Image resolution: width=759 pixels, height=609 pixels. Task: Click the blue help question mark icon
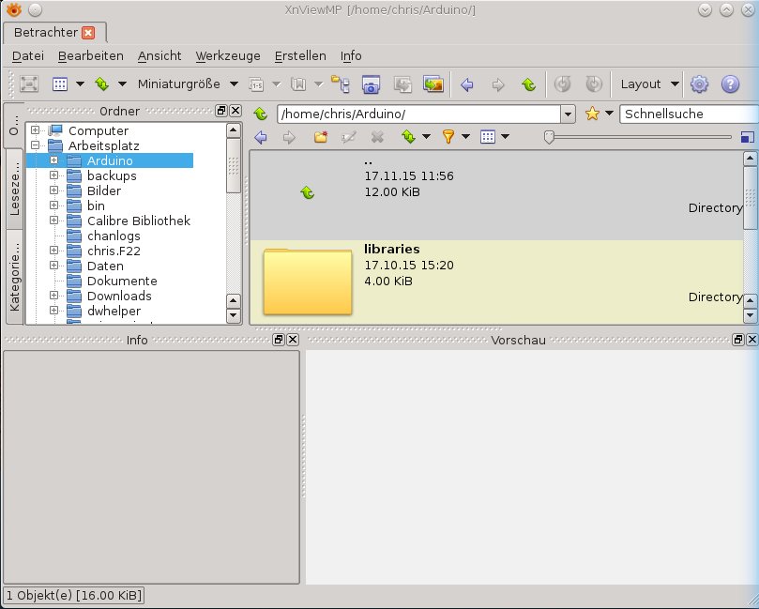coord(730,84)
